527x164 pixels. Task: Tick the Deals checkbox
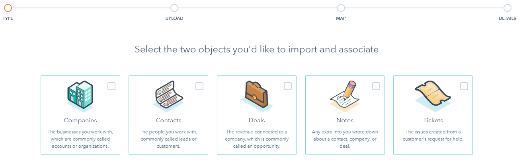click(288, 86)
